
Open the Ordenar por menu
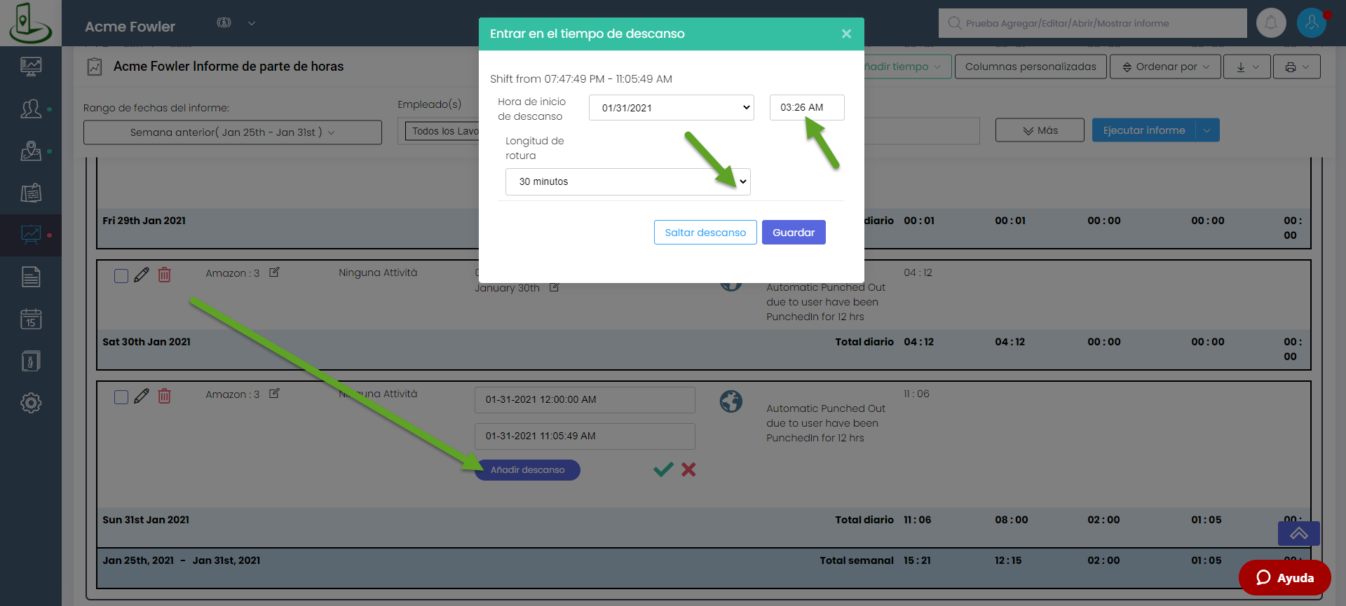(x=1165, y=67)
